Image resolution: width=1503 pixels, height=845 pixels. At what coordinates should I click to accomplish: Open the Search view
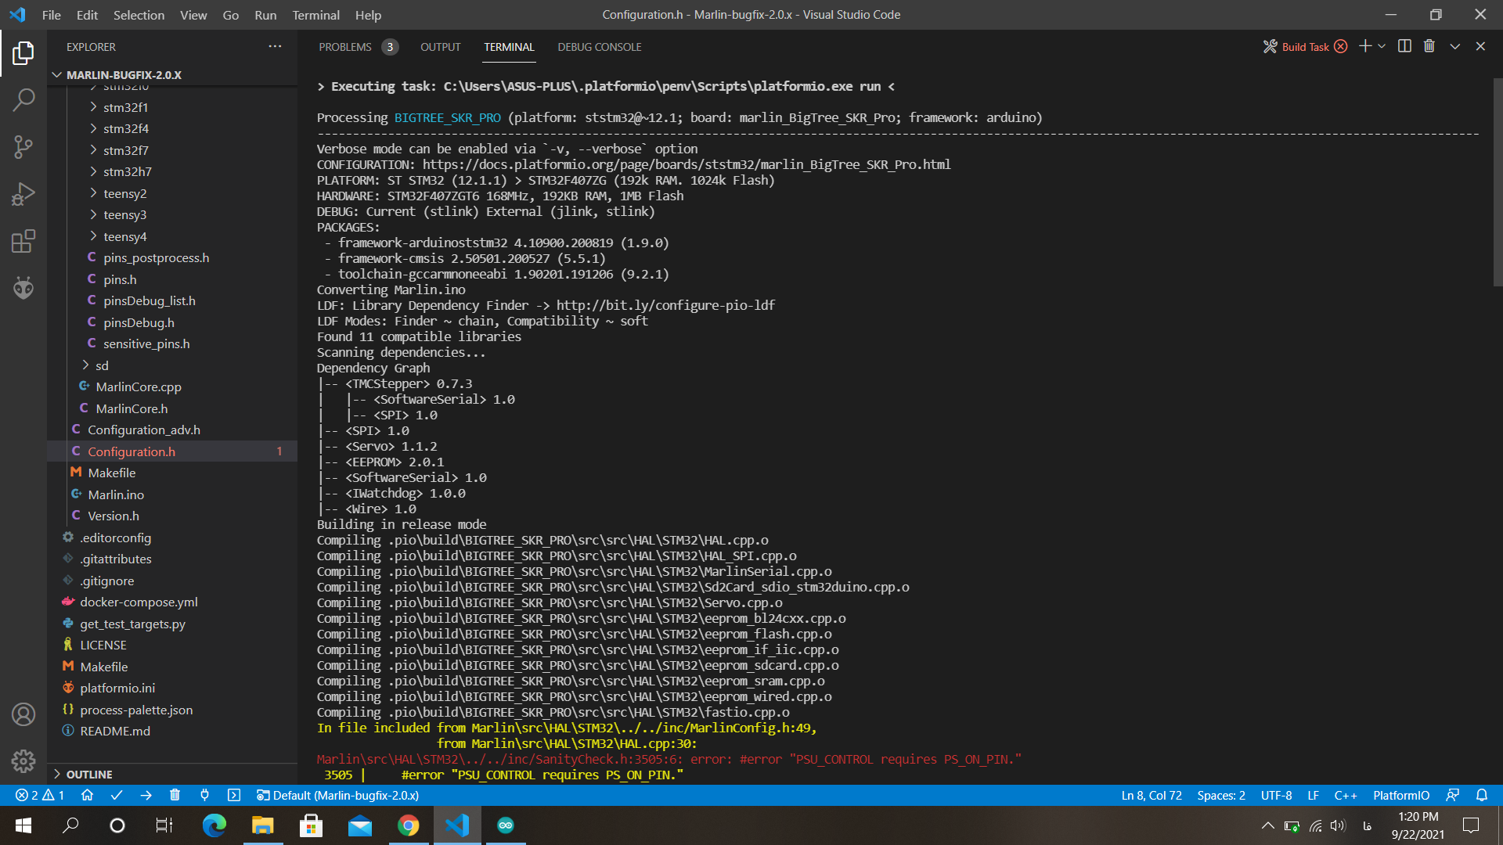23,100
